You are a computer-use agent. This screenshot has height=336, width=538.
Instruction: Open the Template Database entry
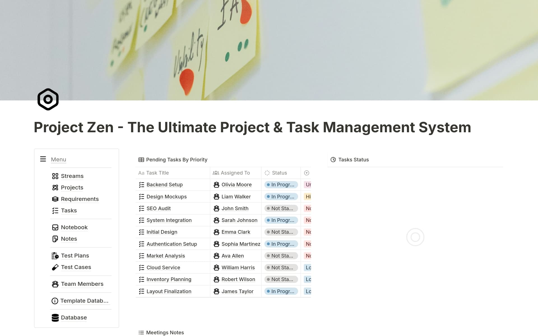pyautogui.click(x=85, y=301)
